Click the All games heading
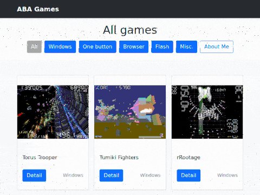The image size is (260, 195). pyautogui.click(x=130, y=30)
